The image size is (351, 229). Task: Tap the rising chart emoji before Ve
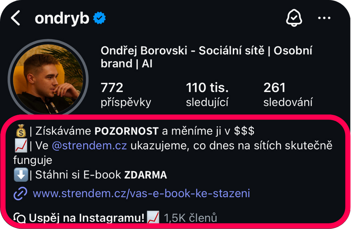point(21,145)
